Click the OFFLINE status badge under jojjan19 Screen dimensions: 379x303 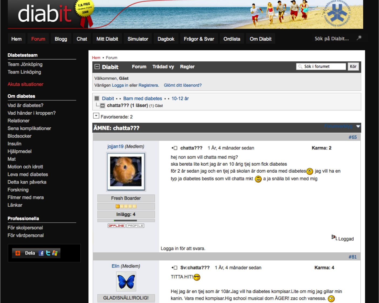tap(116, 226)
